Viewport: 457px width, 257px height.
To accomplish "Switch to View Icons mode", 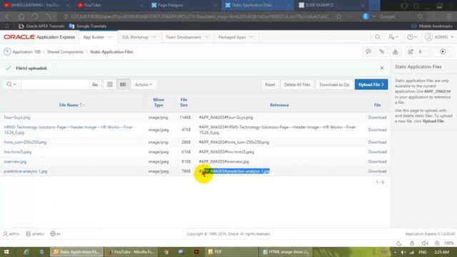I will pyautogui.click(x=110, y=84).
